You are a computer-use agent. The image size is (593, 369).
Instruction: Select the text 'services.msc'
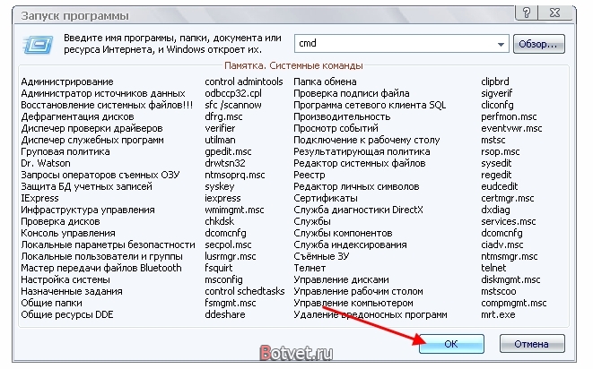(x=509, y=221)
